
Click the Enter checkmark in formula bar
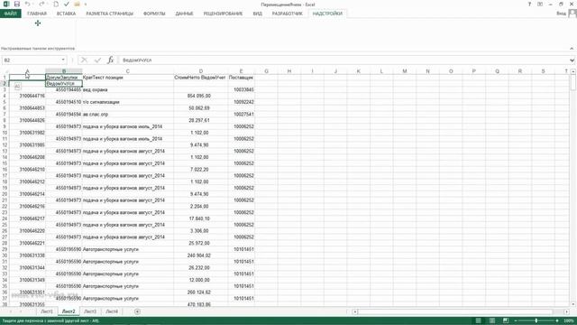[x=97, y=60]
